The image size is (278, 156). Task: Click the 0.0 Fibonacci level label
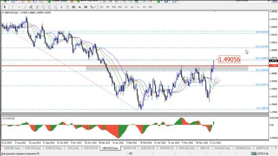pos(262,108)
